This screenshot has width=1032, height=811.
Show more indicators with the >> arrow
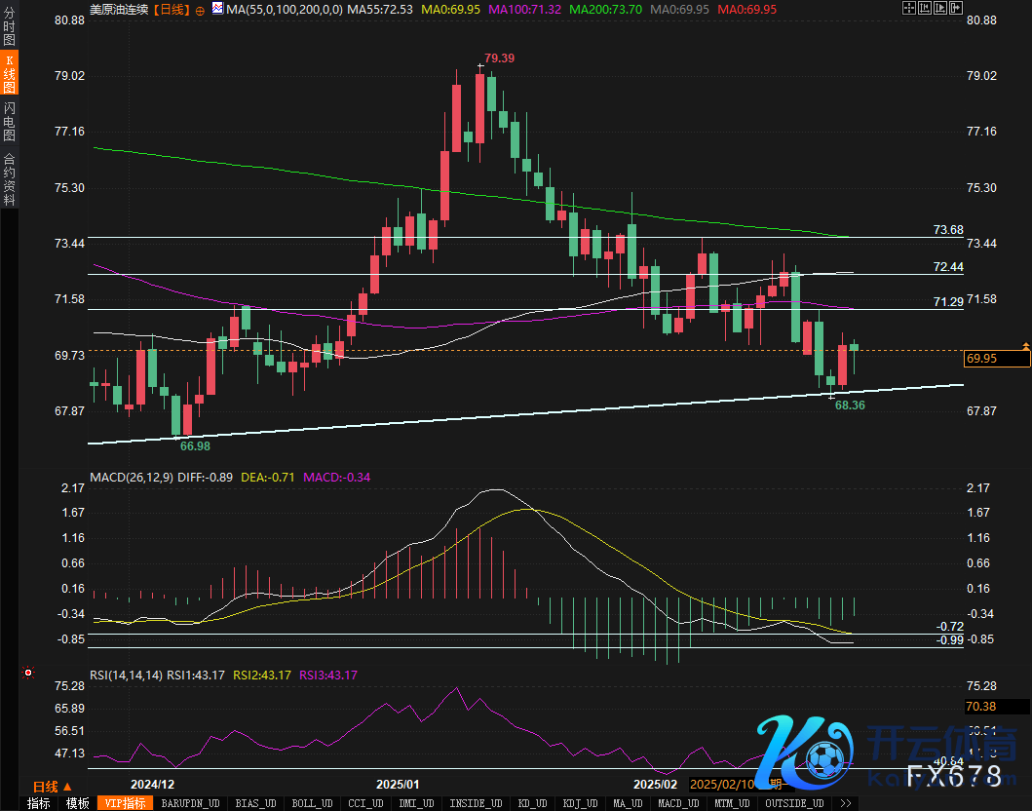pos(846,803)
